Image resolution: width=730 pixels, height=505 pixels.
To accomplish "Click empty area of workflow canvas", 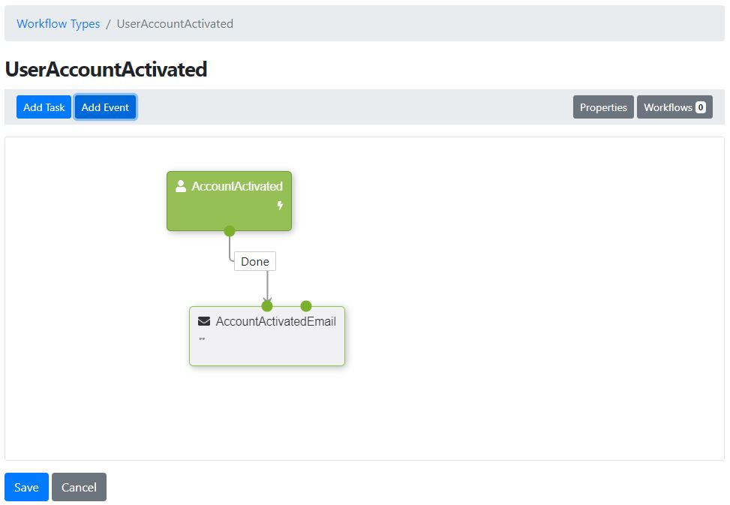I will (x=512, y=302).
